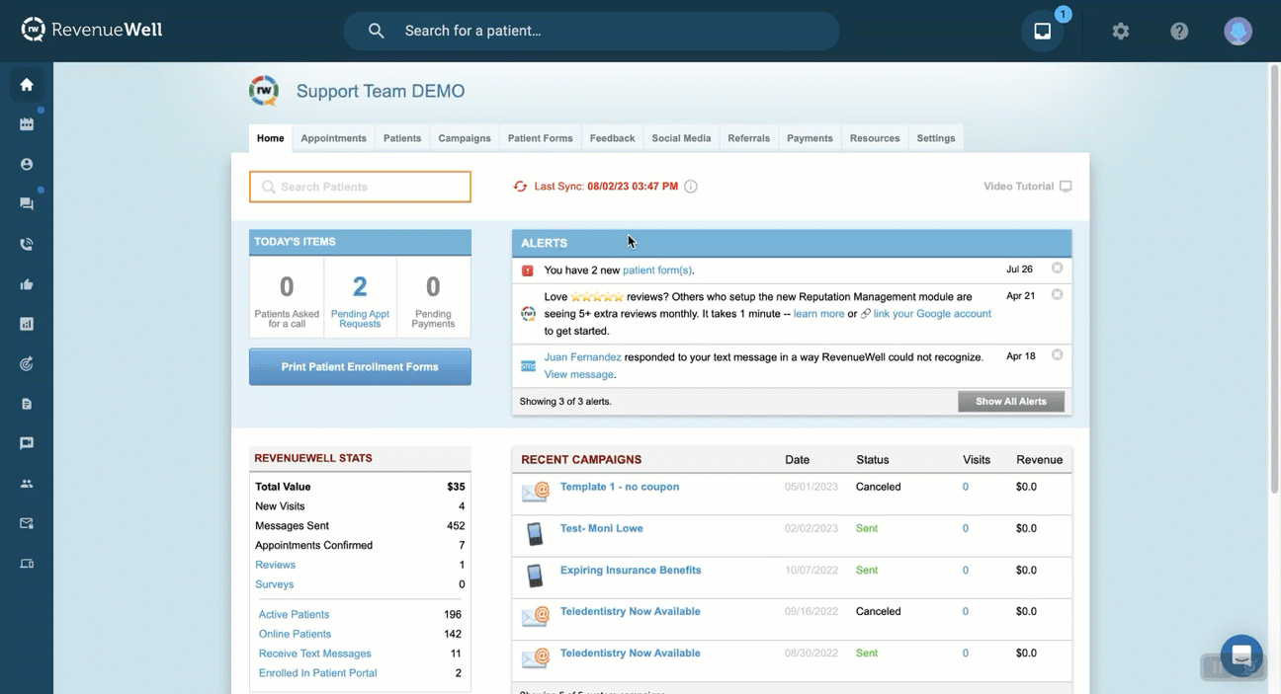Click the phone icon for Expiring Insurance Benefits
1281x694 pixels.
535,576
